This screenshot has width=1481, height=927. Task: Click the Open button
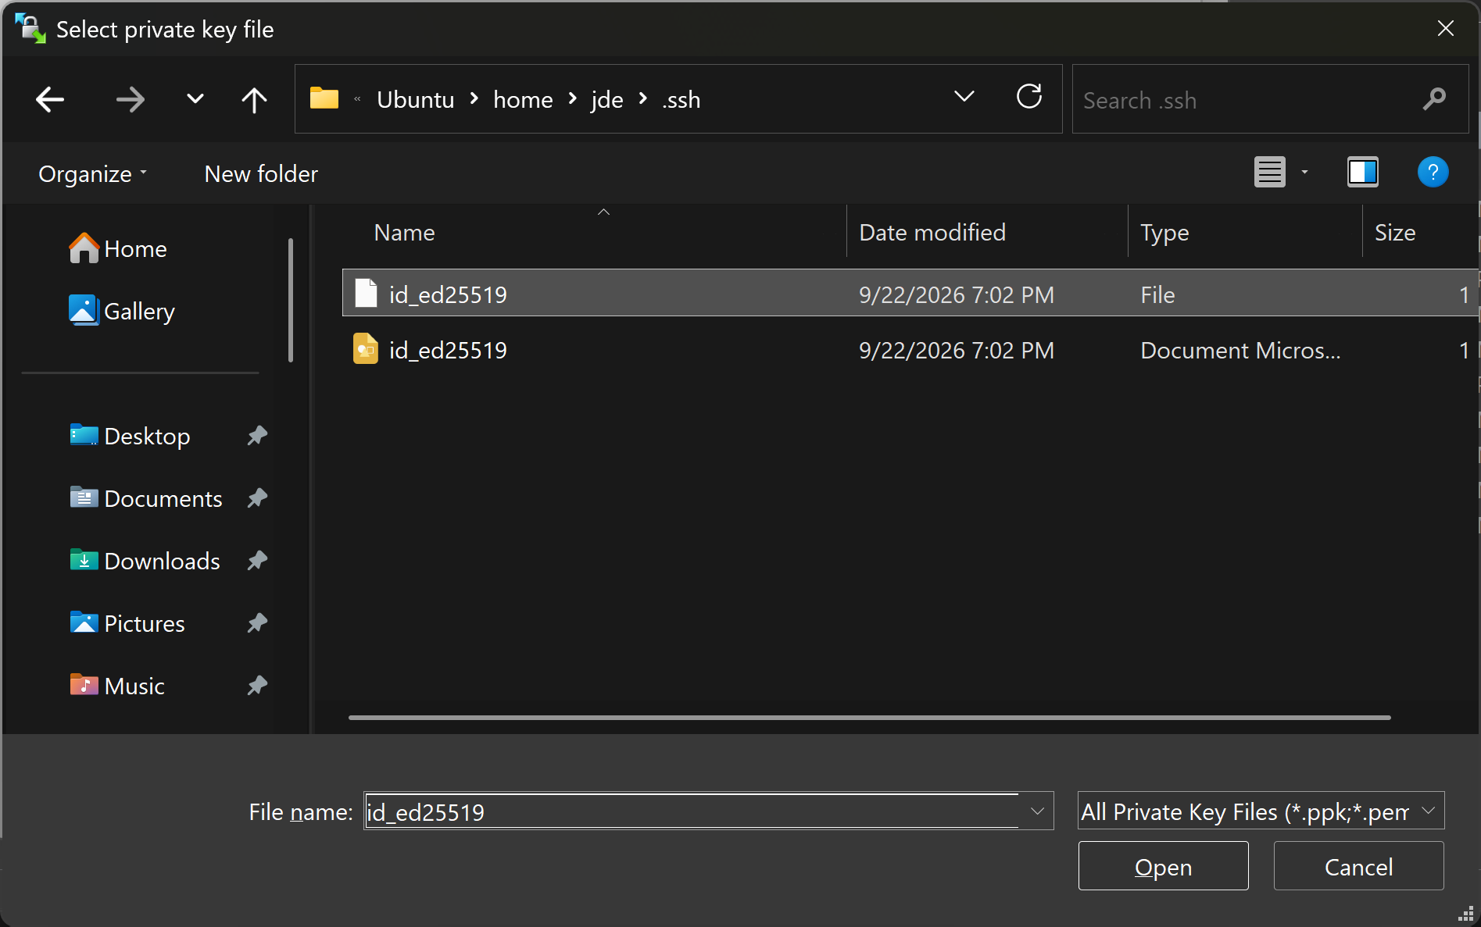(x=1163, y=866)
